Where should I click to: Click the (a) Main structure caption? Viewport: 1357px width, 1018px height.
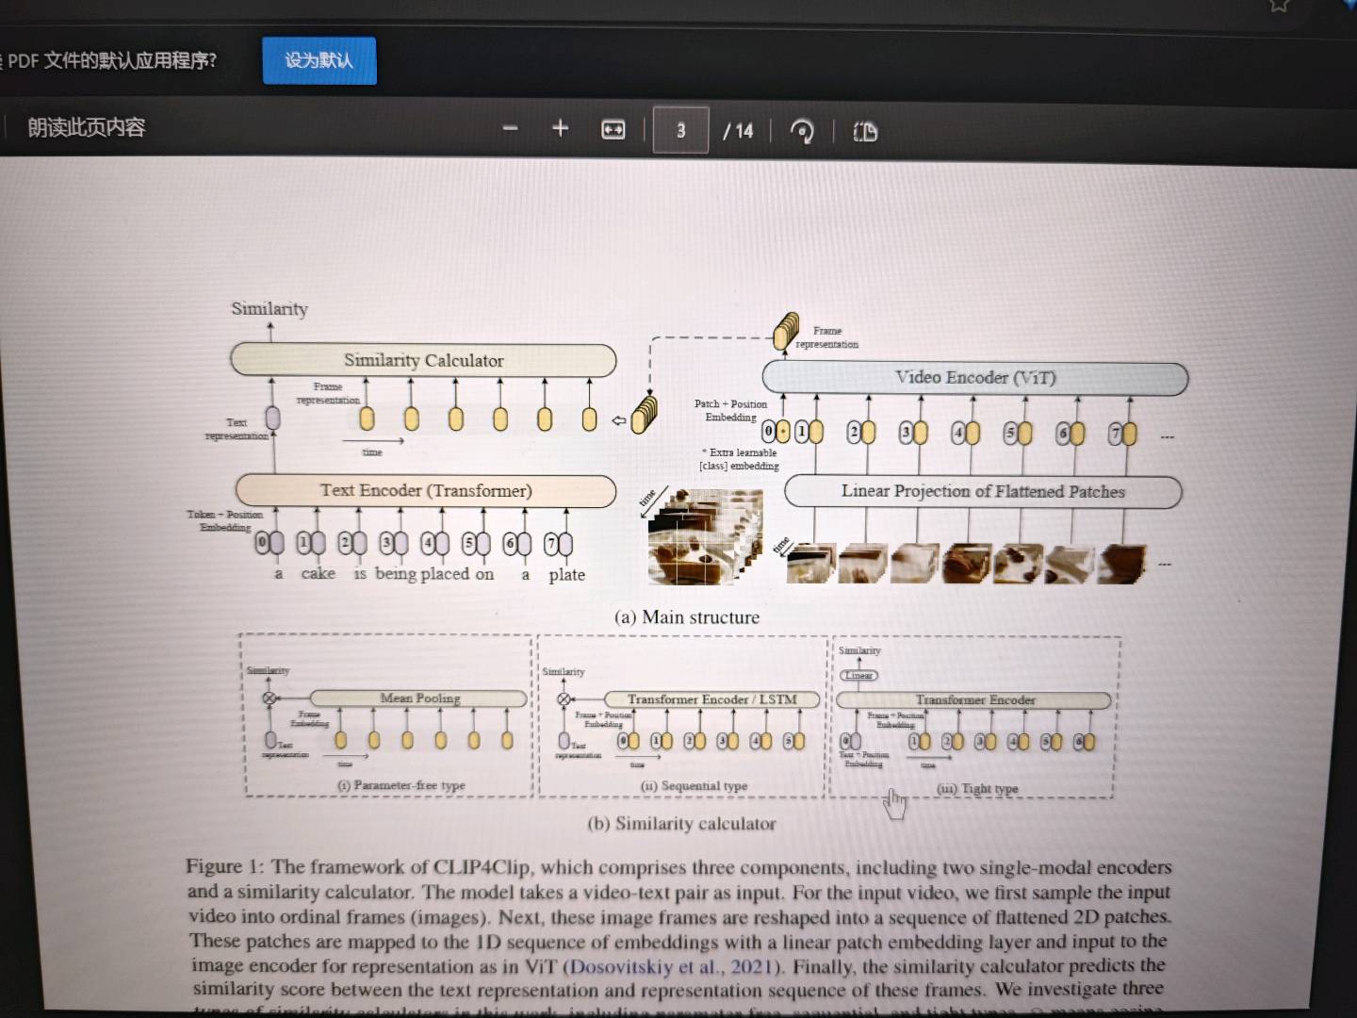click(686, 617)
